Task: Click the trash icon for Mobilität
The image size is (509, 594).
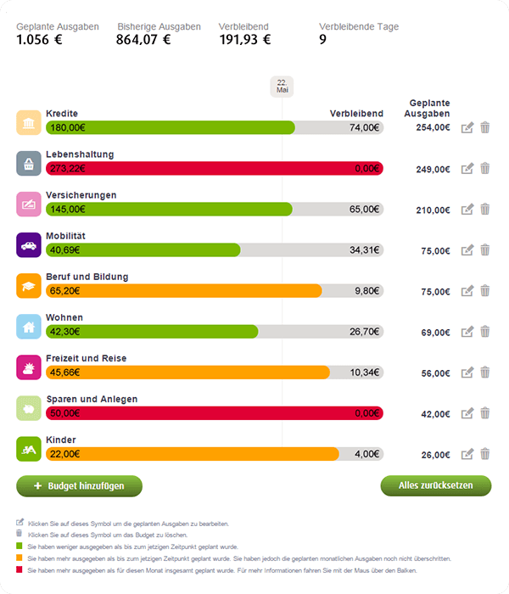Action: click(x=484, y=250)
